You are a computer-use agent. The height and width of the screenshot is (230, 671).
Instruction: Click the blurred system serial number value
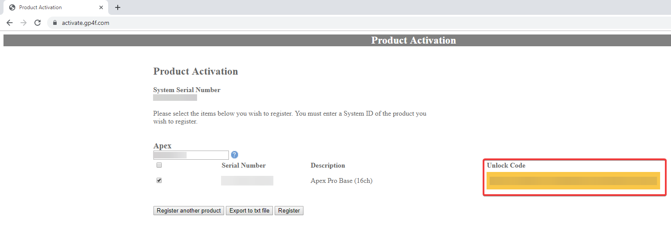(175, 98)
